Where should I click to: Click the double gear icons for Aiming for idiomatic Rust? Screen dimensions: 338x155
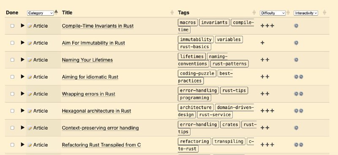click(x=299, y=77)
